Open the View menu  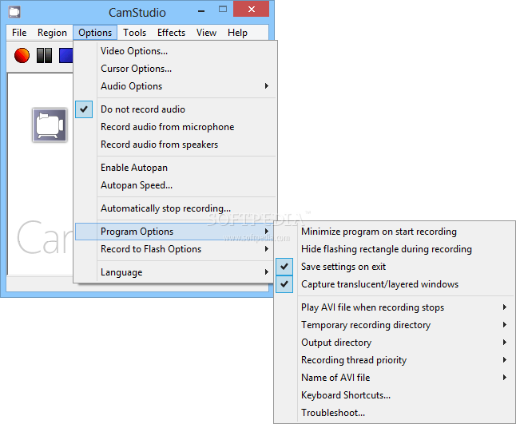pyautogui.click(x=206, y=33)
